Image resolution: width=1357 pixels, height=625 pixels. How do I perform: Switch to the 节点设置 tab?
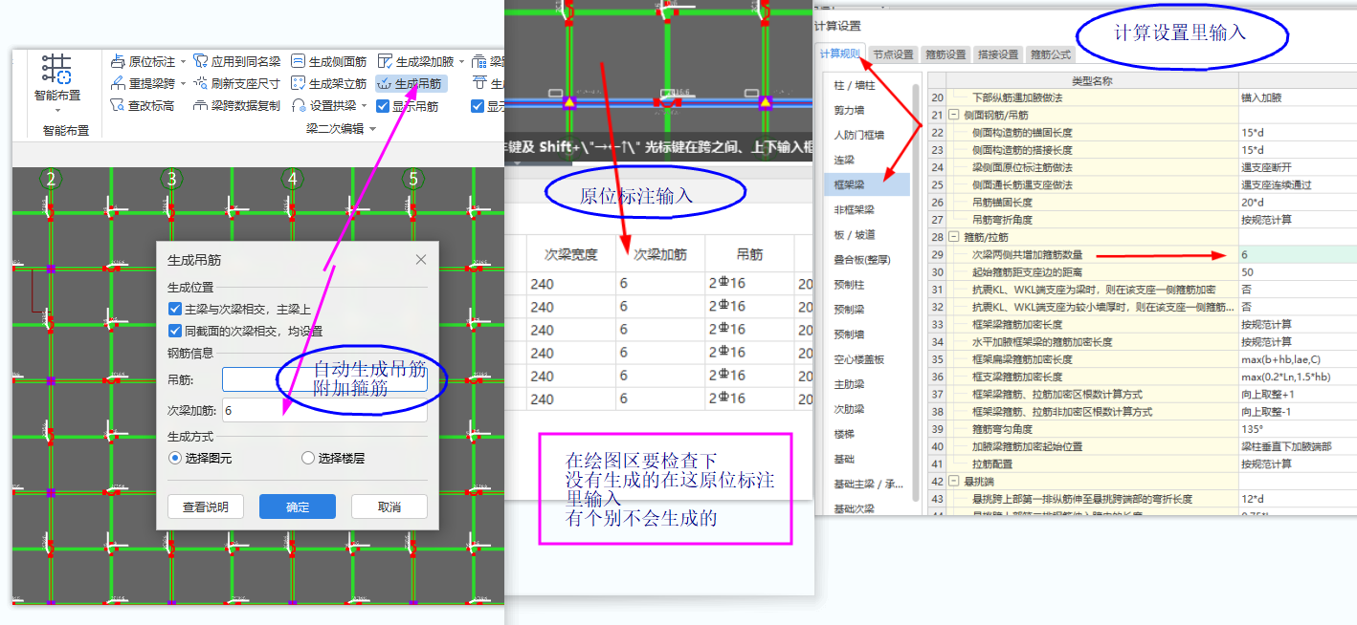(895, 54)
